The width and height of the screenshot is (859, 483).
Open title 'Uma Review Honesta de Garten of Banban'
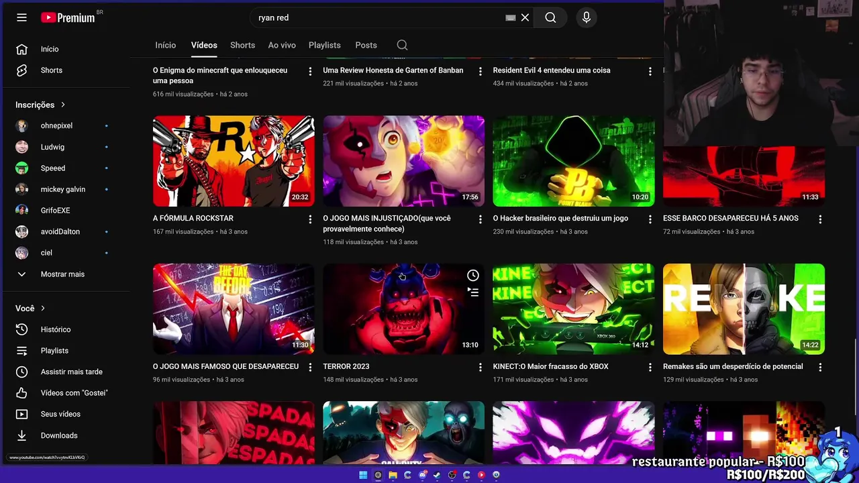pos(393,70)
